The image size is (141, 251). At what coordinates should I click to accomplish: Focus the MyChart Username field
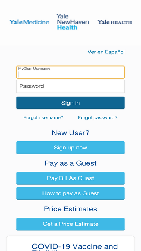pos(70,72)
